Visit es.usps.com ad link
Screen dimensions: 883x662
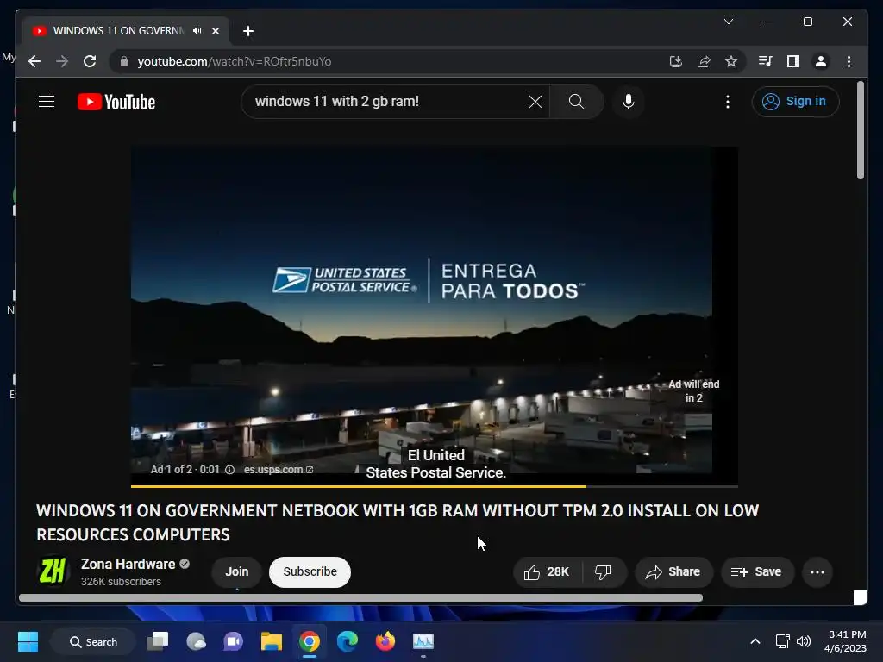click(279, 470)
